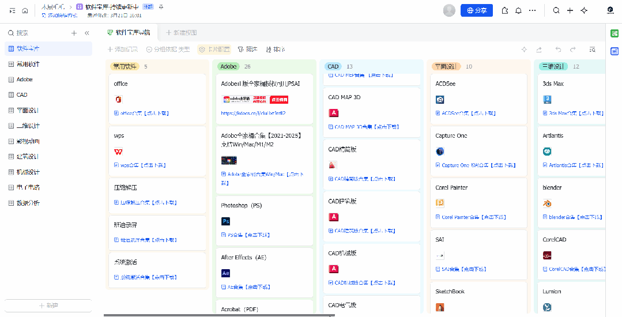Open the 平面设计 table in sidebar
The width and height of the screenshot is (622, 317).
click(x=48, y=110)
